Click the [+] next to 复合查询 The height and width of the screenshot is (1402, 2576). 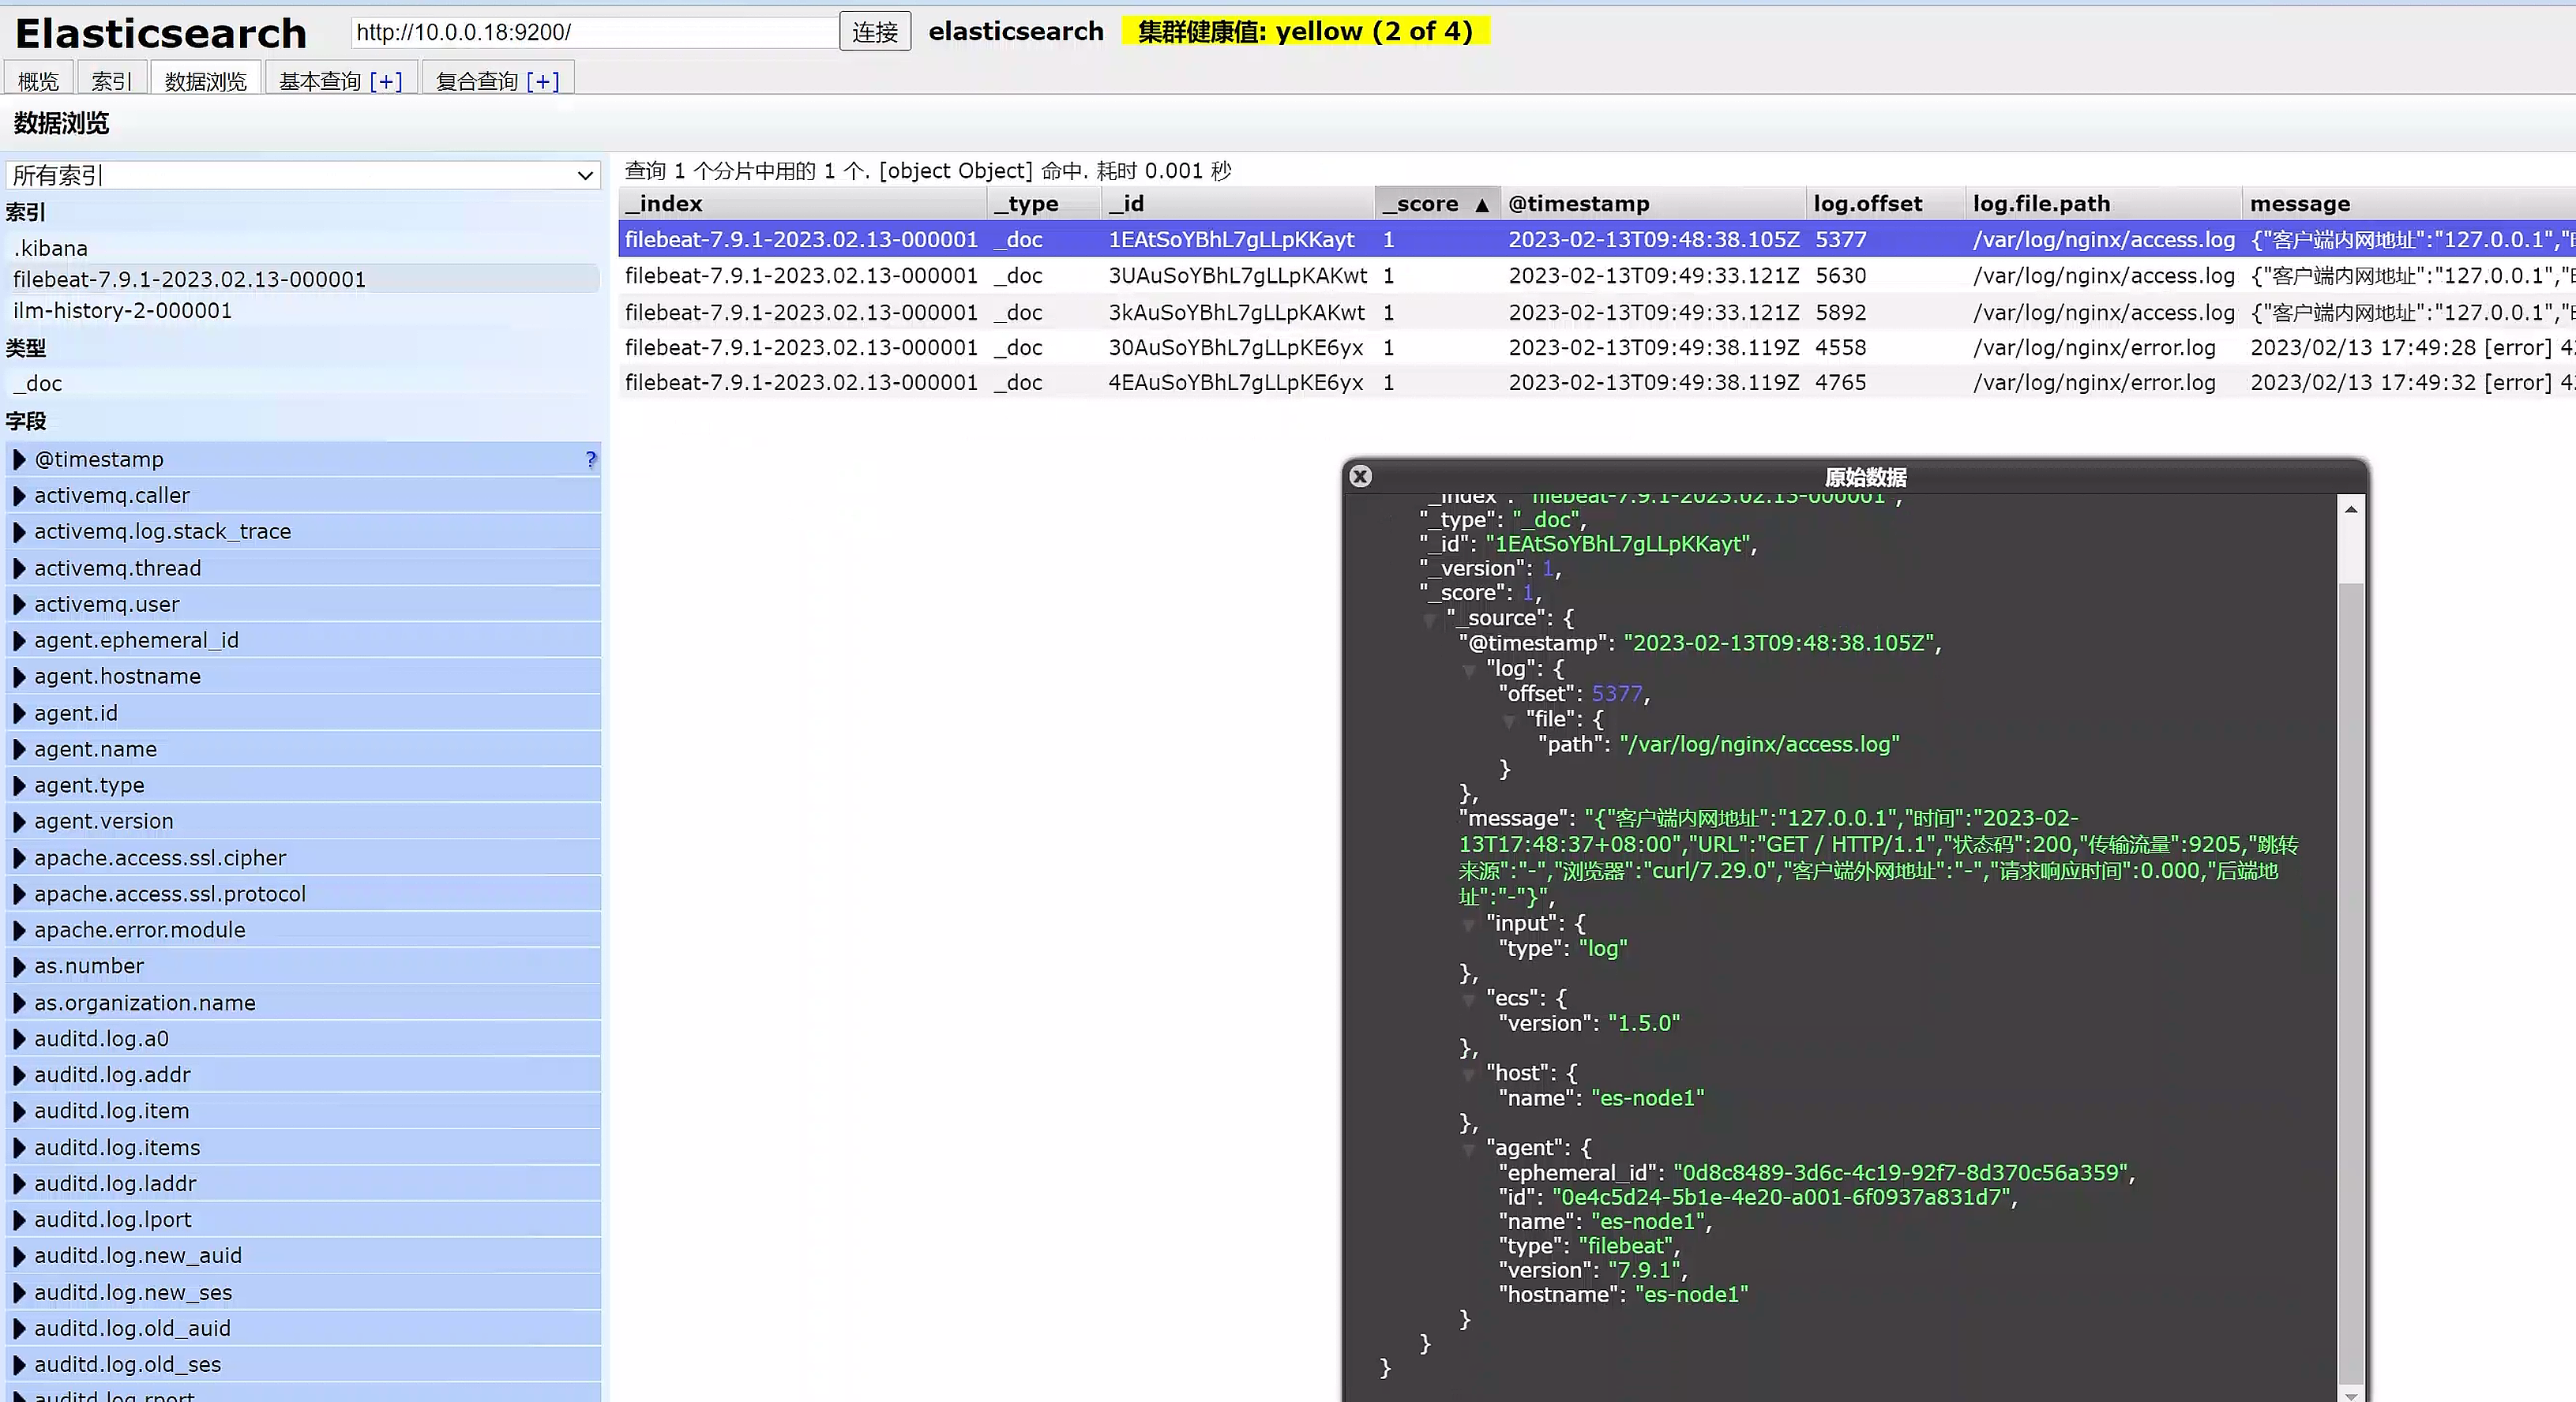pos(542,81)
